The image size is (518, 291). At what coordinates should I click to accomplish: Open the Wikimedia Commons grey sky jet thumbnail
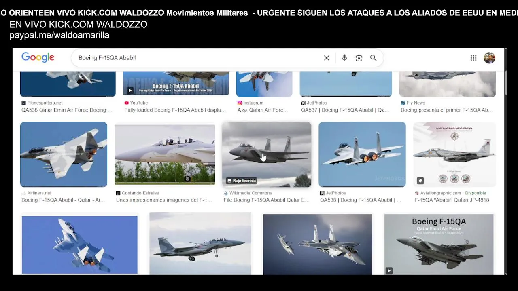click(267, 154)
